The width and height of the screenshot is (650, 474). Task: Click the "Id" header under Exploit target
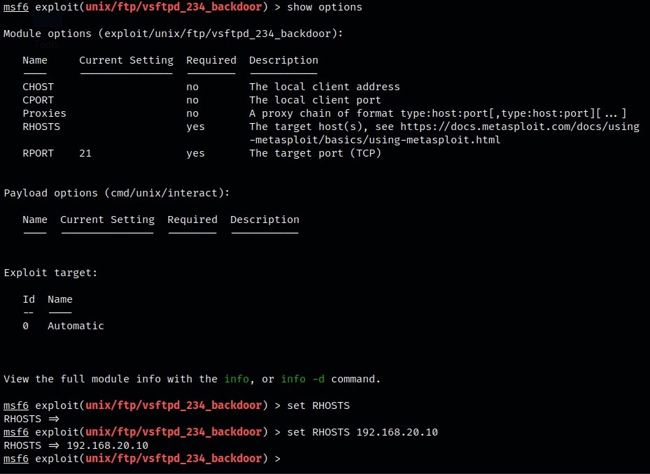[x=29, y=299]
